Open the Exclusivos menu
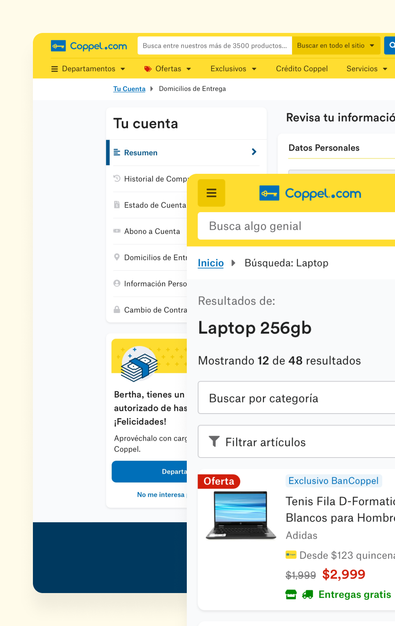The height and width of the screenshot is (626, 395). [233, 69]
